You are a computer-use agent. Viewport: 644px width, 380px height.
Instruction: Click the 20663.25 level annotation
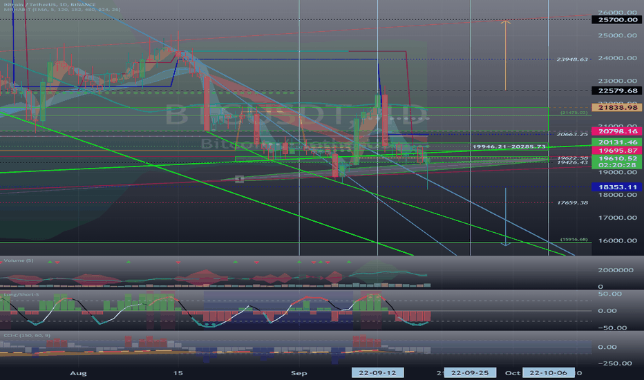coord(572,134)
